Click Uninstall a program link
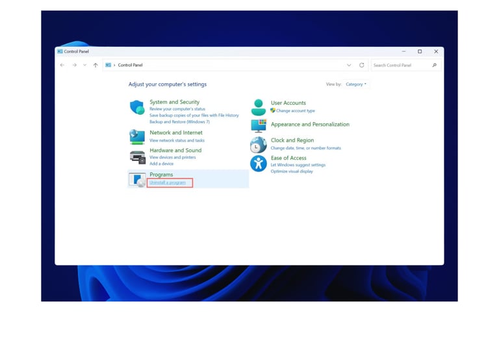499x350 pixels. coord(168,182)
